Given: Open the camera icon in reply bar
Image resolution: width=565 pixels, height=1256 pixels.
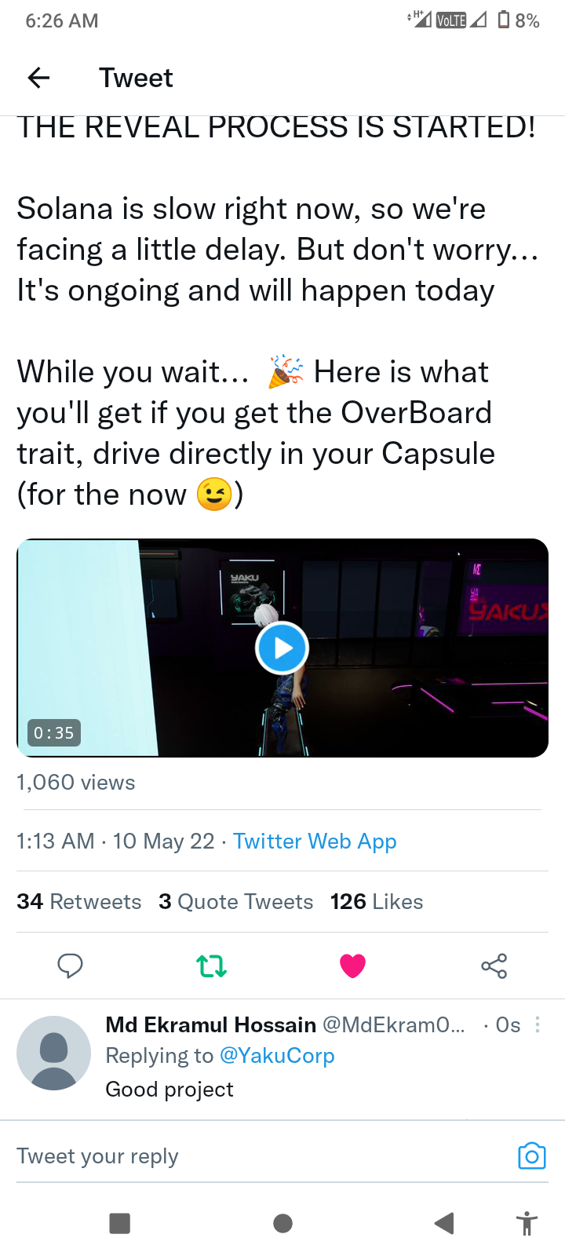Looking at the screenshot, I should (531, 1156).
